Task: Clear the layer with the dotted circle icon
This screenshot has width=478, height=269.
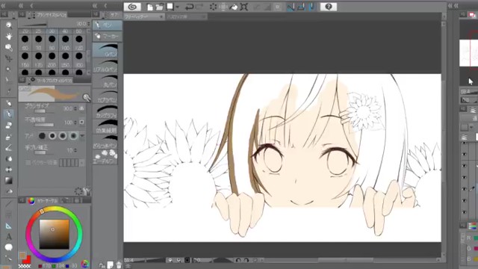Action: pos(213,7)
